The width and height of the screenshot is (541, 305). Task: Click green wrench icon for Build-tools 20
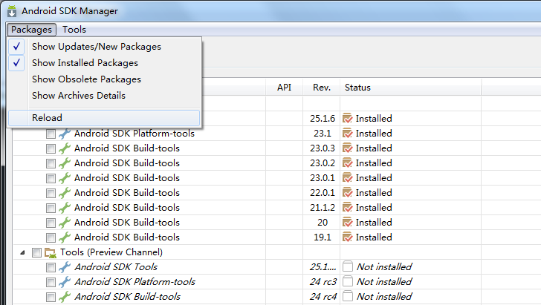[x=65, y=223]
